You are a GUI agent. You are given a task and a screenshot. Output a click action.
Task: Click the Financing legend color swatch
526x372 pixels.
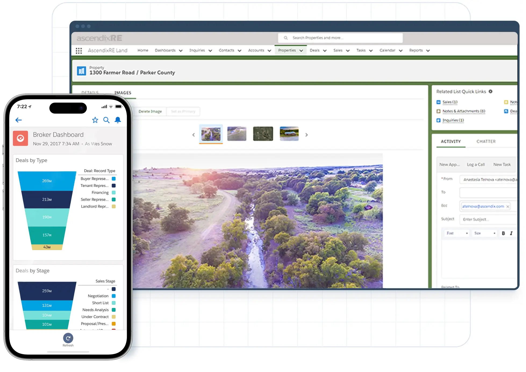coord(114,193)
